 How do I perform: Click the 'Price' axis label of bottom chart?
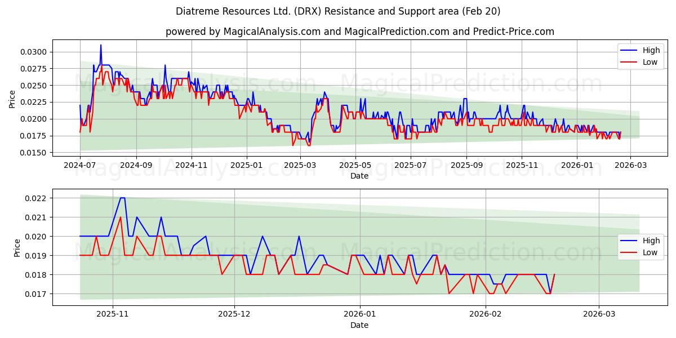click(x=17, y=248)
